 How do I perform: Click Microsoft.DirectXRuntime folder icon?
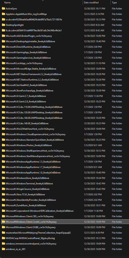click(4, 47)
